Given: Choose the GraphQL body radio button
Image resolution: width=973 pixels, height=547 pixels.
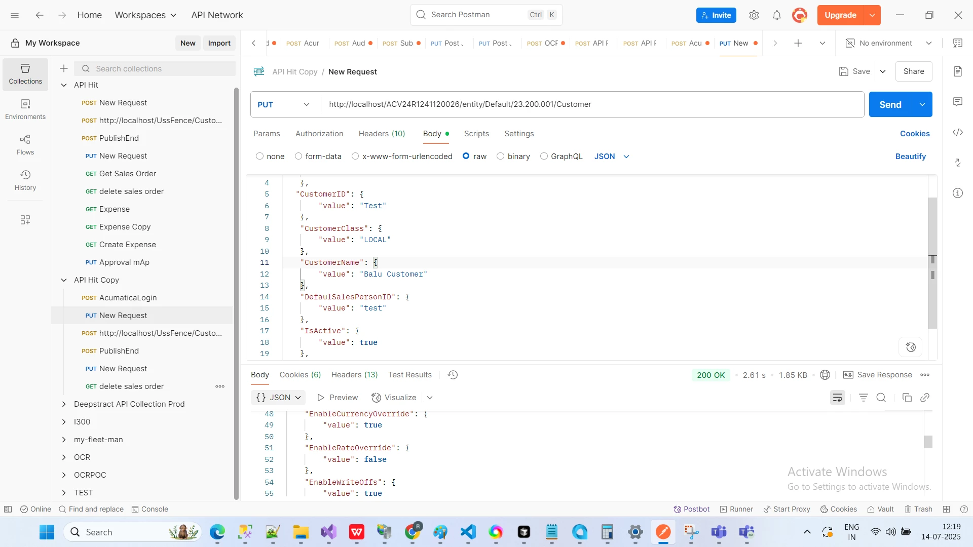Looking at the screenshot, I should tap(544, 157).
